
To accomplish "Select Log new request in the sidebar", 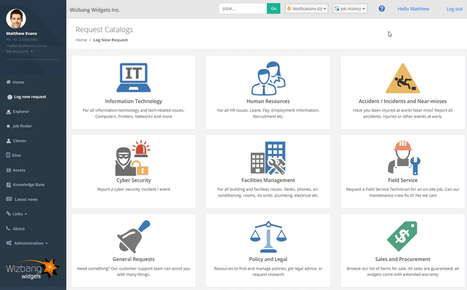I will (x=30, y=97).
